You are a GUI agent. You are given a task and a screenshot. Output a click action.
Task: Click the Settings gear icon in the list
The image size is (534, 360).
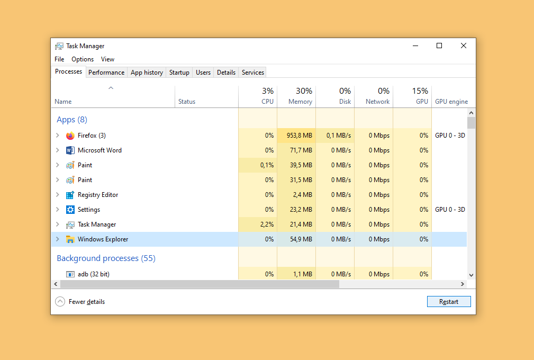pyautogui.click(x=70, y=210)
